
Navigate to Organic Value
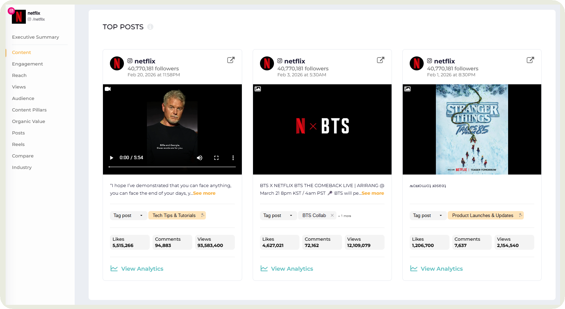[29, 122]
